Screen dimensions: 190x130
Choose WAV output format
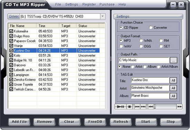point(121,46)
